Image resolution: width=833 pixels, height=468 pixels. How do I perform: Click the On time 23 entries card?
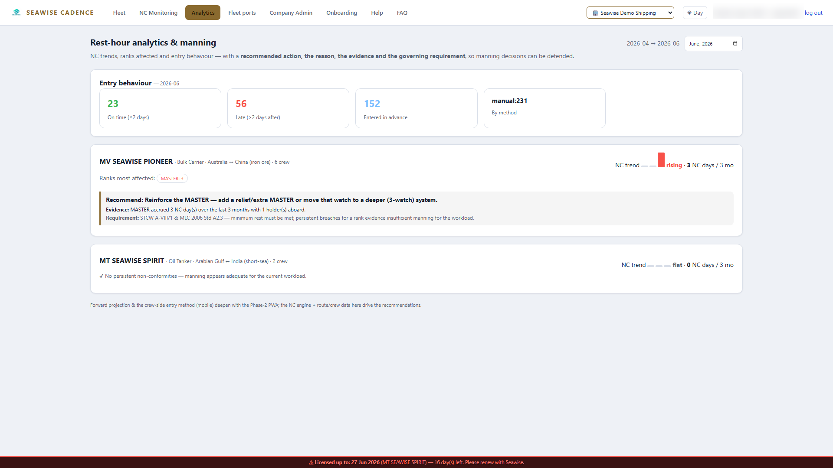pyautogui.click(x=160, y=108)
